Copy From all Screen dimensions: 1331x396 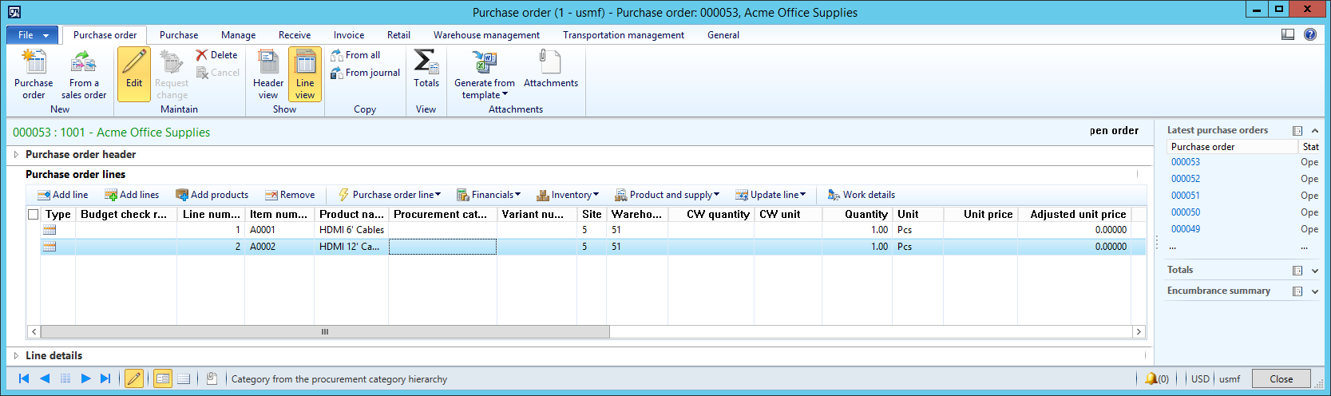[355, 55]
